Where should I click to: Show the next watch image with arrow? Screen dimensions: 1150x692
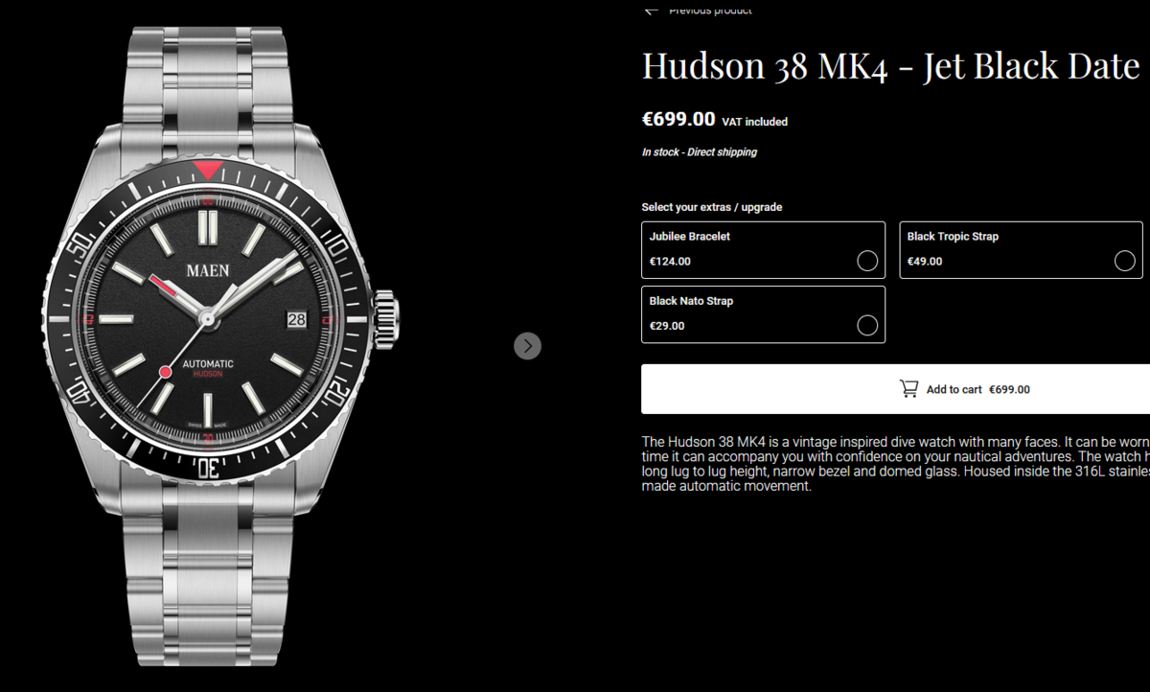click(527, 346)
